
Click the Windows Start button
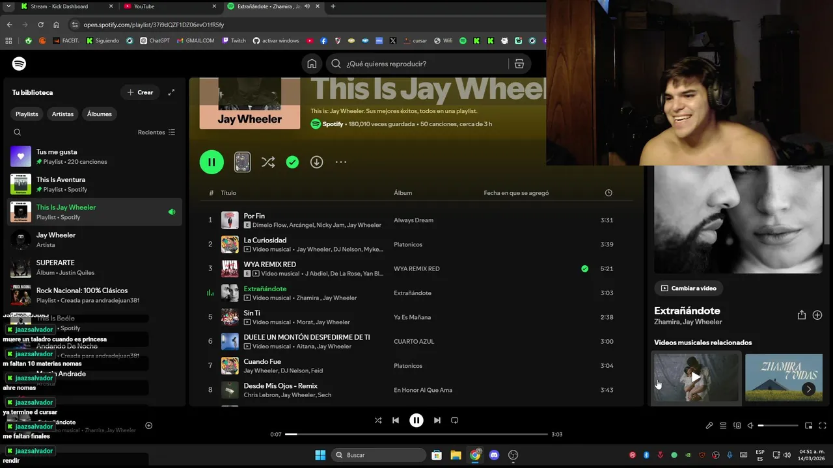click(x=320, y=455)
